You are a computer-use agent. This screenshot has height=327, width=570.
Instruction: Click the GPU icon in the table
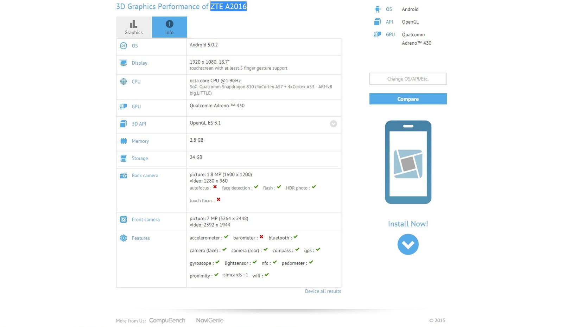[x=123, y=107]
